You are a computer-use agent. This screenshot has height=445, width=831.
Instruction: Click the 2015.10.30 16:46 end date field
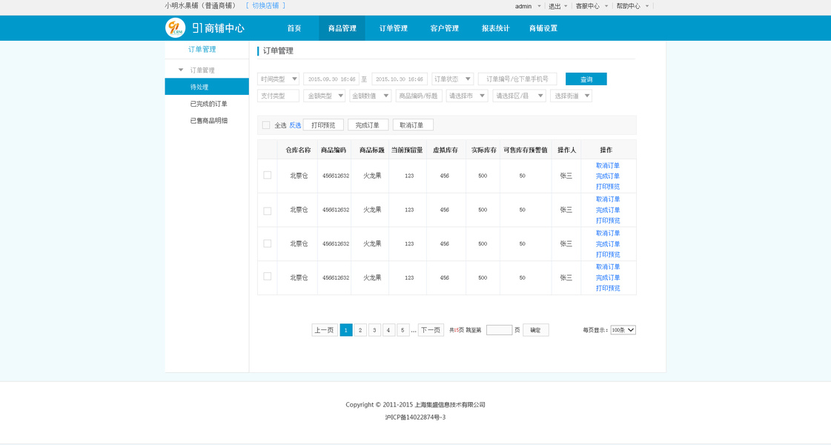click(x=400, y=79)
